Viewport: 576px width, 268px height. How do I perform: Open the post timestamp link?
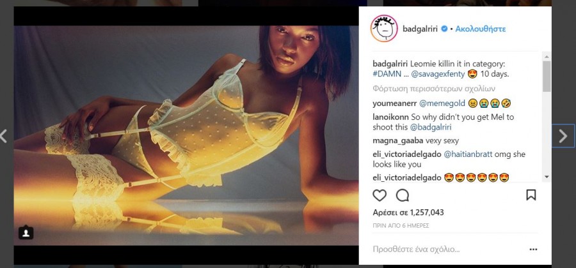(x=401, y=225)
